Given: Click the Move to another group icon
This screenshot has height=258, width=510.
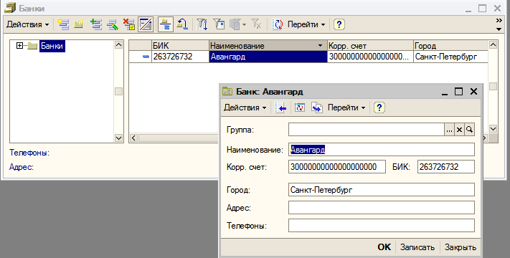Looking at the screenshot, I should point(182,24).
